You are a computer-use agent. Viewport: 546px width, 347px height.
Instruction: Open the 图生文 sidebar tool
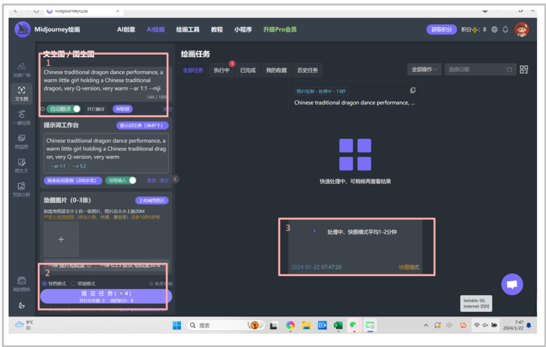tap(21, 165)
